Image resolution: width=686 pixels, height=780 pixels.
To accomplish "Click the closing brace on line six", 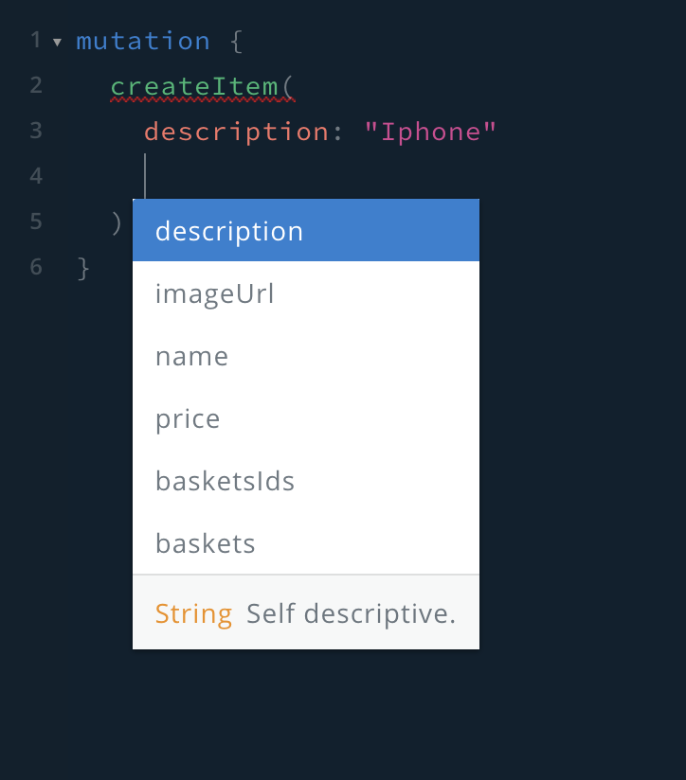I will point(83,267).
